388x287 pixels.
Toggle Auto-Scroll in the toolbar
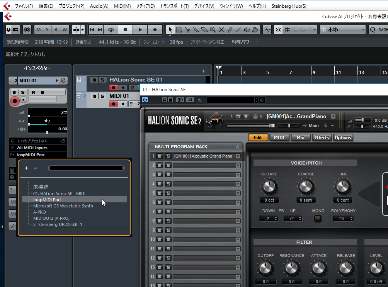coord(76,30)
